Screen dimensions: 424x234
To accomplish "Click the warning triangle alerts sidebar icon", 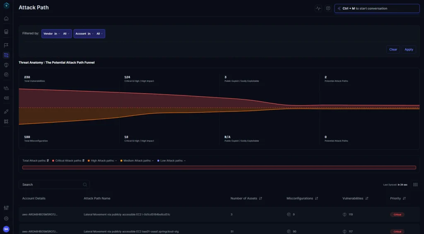I will tap(6, 88).
